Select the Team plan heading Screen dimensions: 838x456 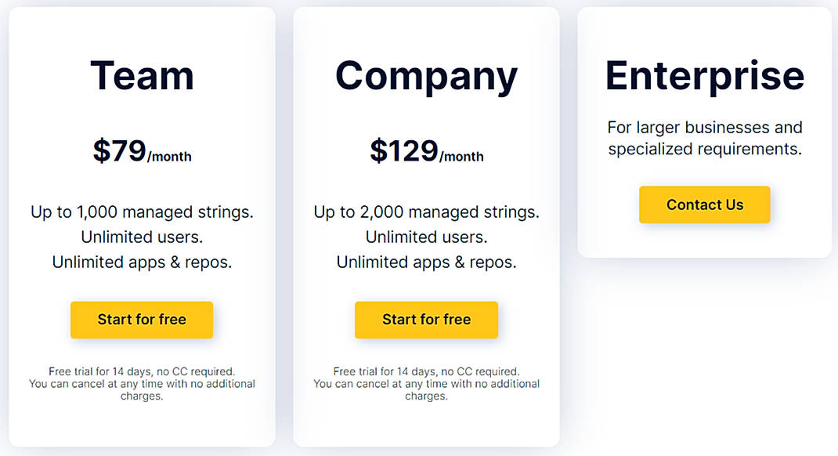[142, 74]
